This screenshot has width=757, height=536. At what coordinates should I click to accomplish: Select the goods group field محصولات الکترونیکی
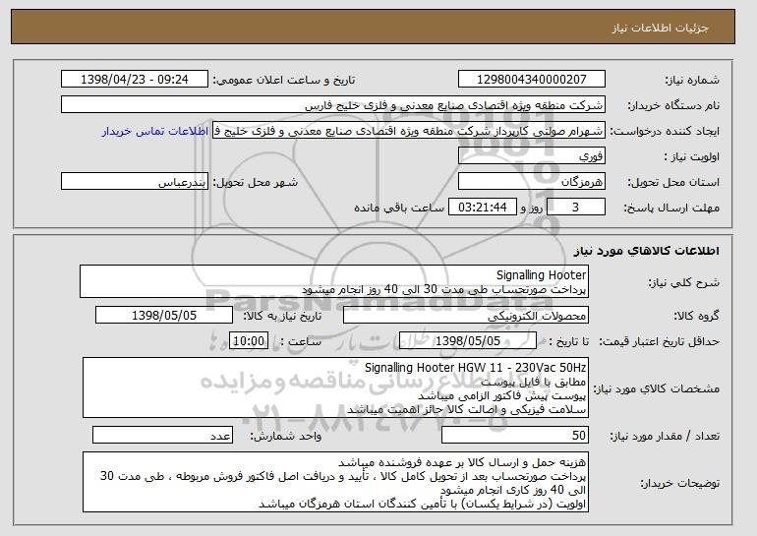click(x=466, y=316)
